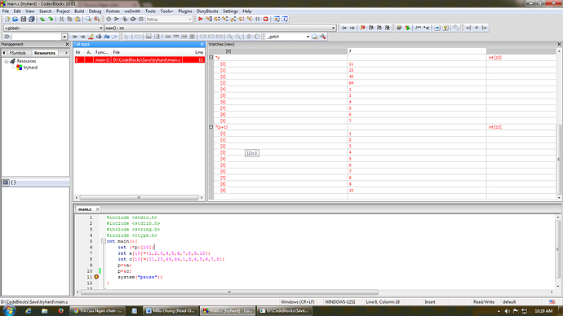Click the red Debug/Continue arrow icon
Screen dimensions: 563x316
[x=201, y=19]
